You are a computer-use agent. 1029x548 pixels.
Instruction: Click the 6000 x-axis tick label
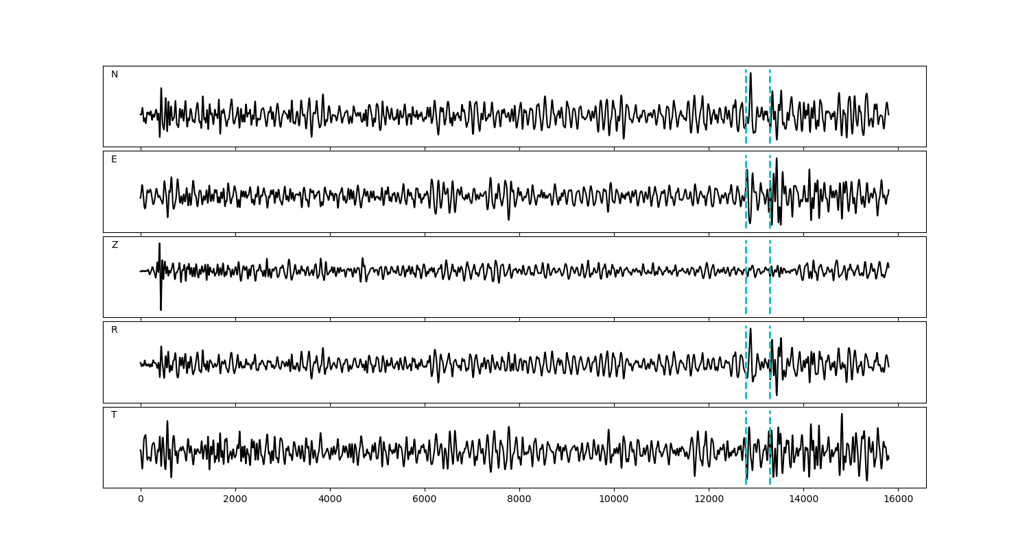(425, 500)
